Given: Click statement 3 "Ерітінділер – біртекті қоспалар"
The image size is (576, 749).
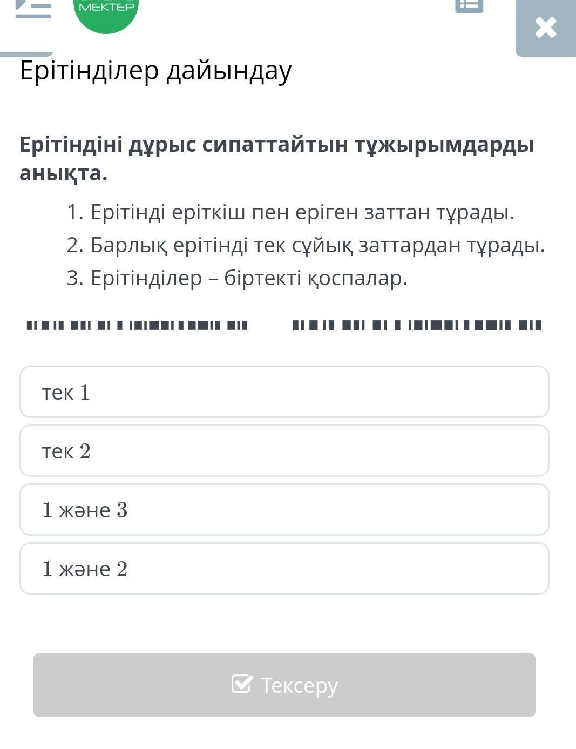Looking at the screenshot, I should [x=237, y=278].
